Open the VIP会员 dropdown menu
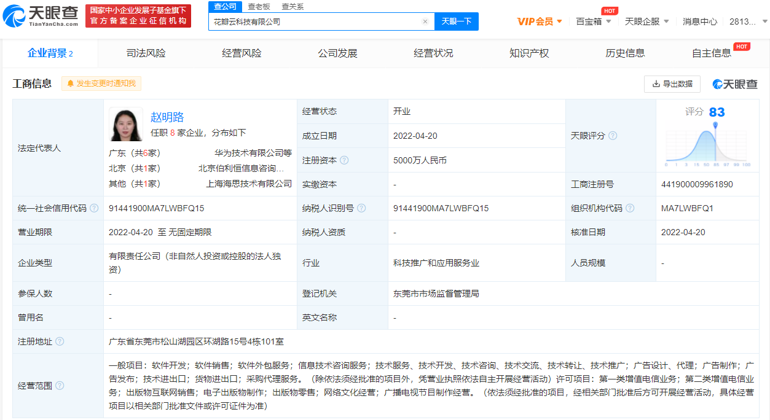The width and height of the screenshot is (770, 420). [540, 21]
